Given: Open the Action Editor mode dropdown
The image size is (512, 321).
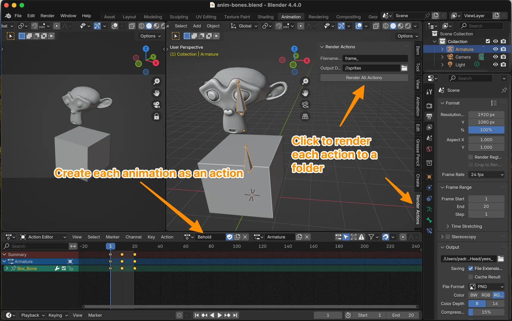Looking at the screenshot, I should click(43, 237).
